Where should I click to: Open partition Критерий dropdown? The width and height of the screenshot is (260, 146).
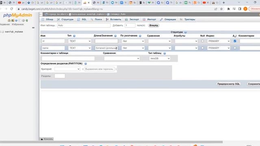coord(67,69)
